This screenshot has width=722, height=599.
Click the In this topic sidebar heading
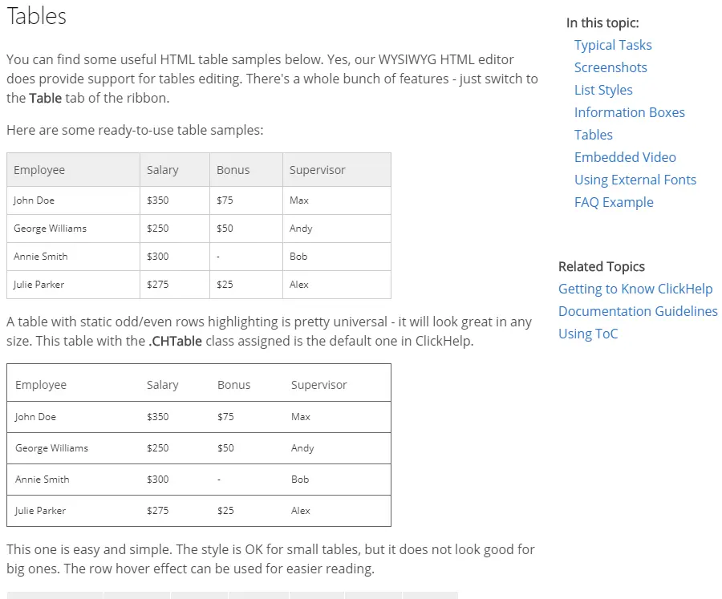point(602,23)
